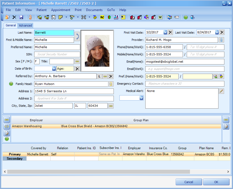233x189 pixels.
Task: Edit medical alert with pencil icon
Action: [221, 91]
